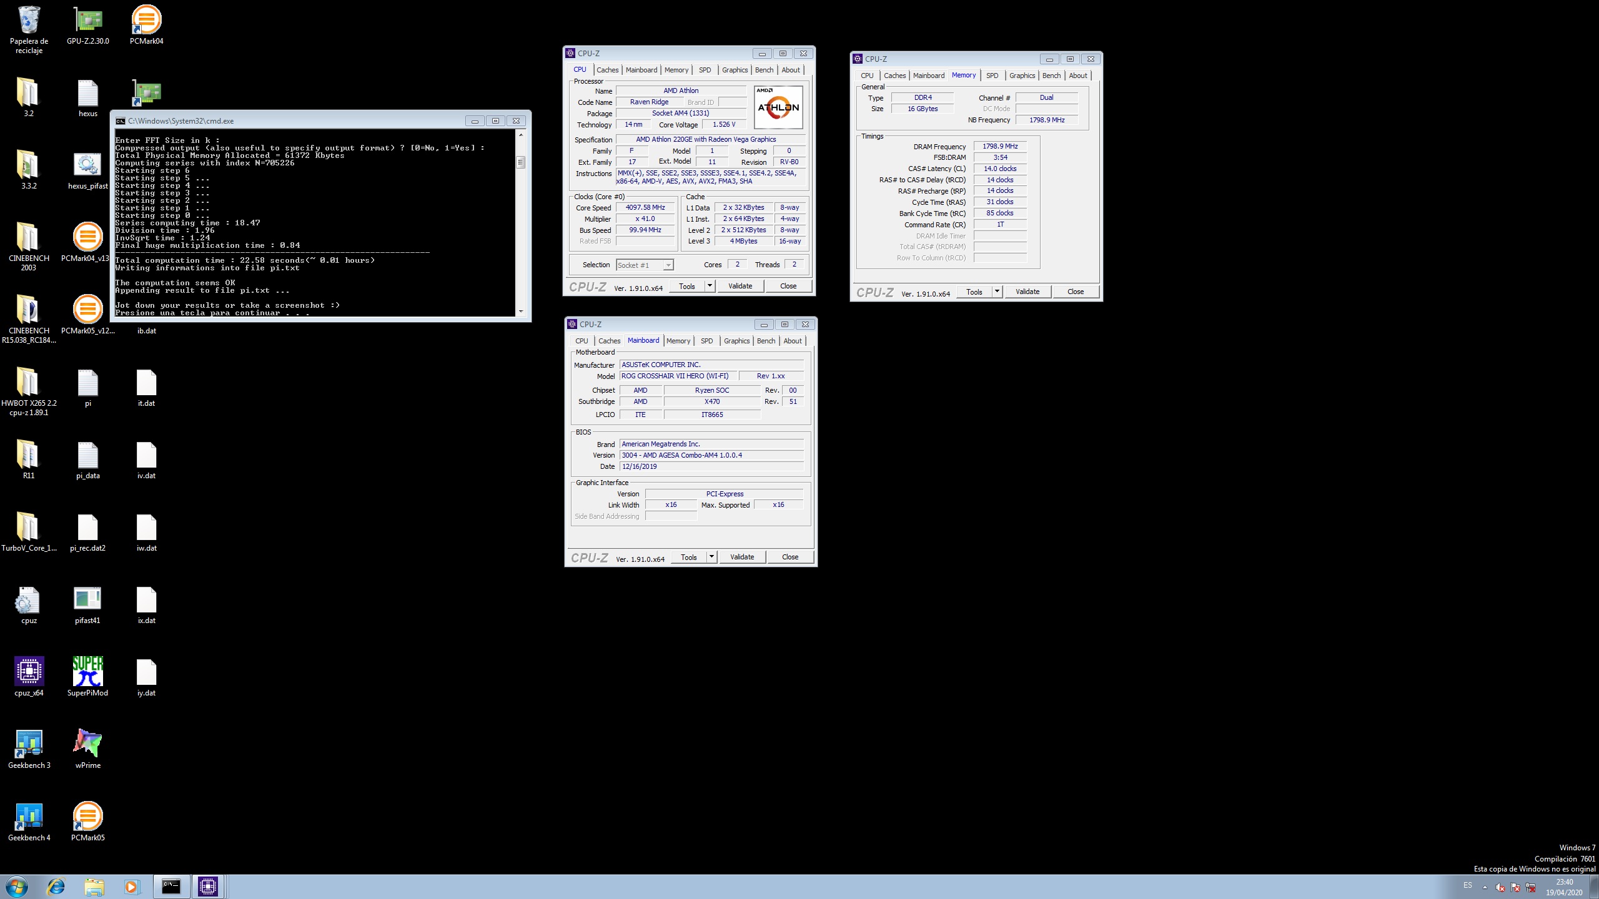
Task: Click the ES language indicator
Action: (x=1467, y=885)
